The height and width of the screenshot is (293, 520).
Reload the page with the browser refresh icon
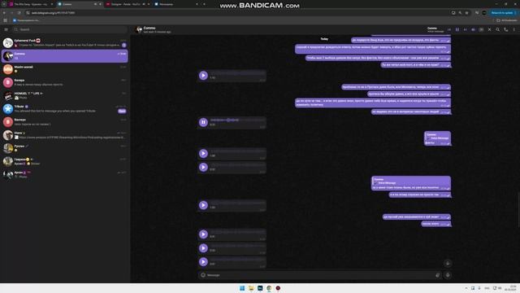[19, 13]
